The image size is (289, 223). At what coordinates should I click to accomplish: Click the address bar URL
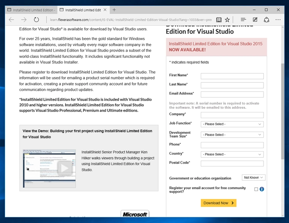click(130, 20)
